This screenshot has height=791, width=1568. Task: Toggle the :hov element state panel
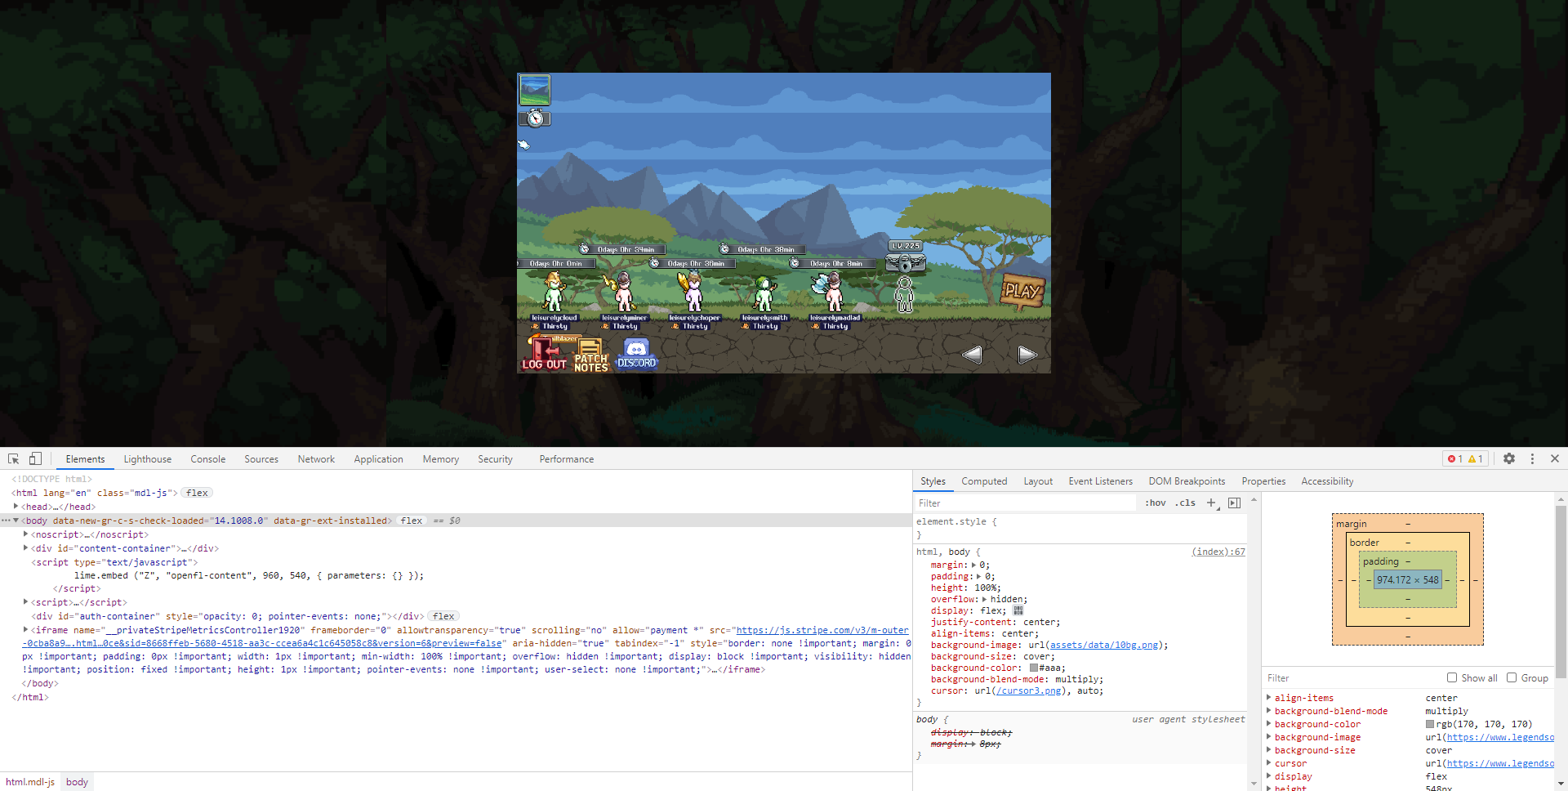[1156, 503]
